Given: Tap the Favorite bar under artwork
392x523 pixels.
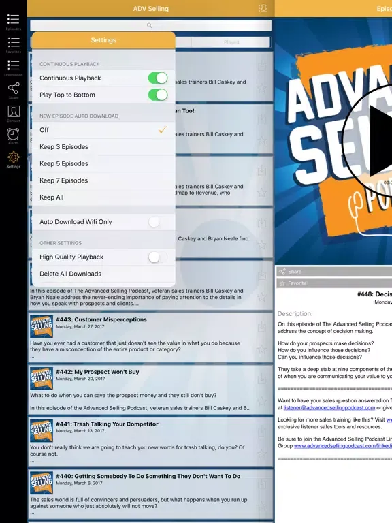Looking at the screenshot, I should click(334, 283).
